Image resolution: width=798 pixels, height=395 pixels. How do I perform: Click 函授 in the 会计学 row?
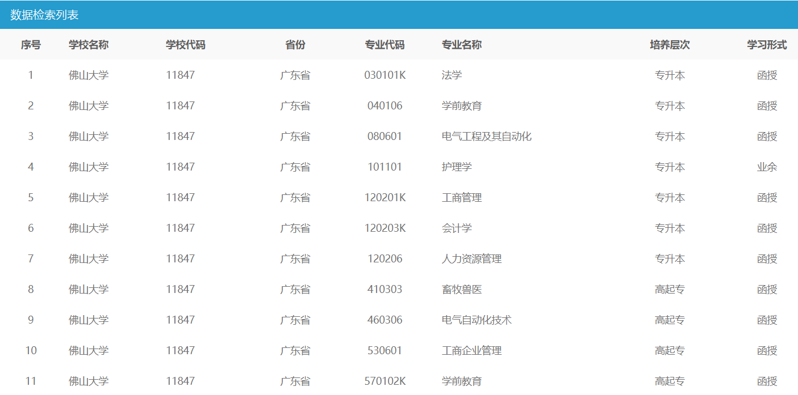click(x=767, y=228)
